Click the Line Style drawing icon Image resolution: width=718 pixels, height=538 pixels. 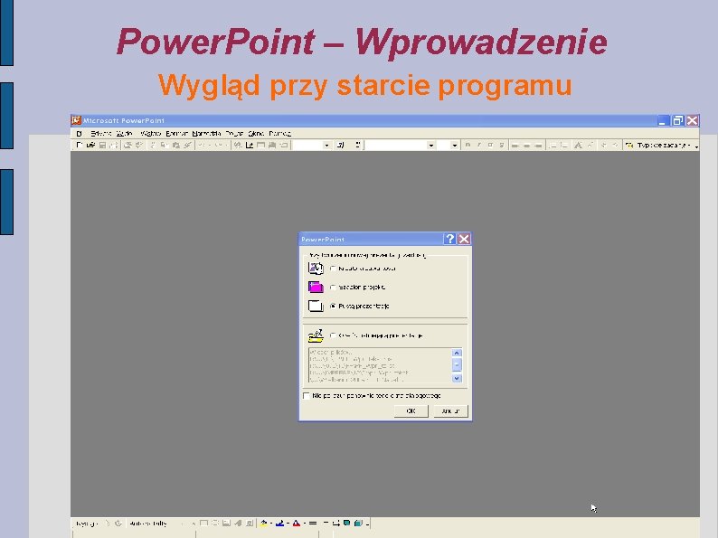point(313,523)
